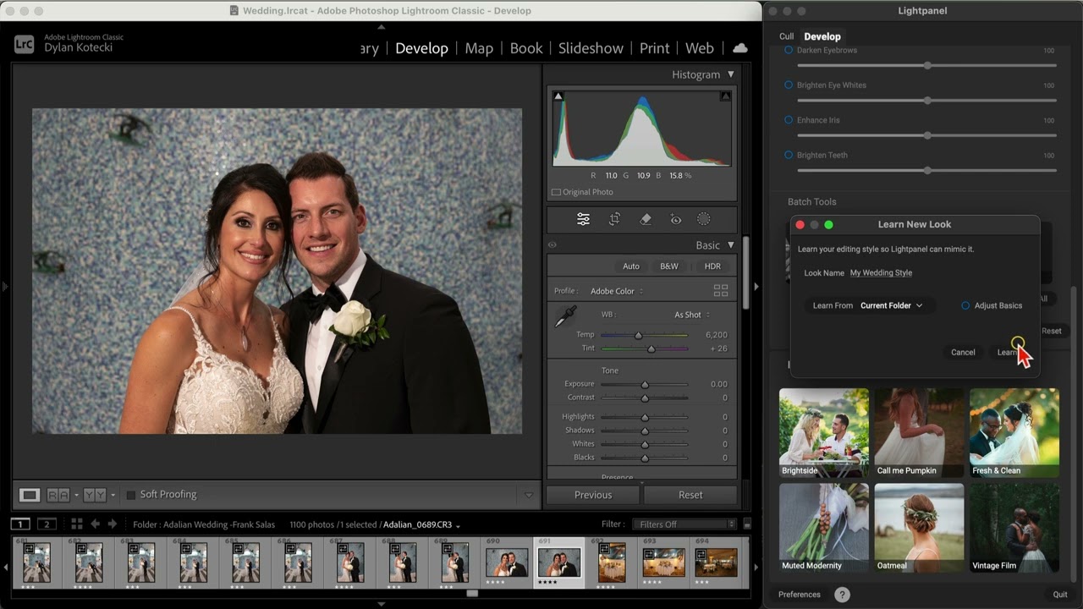Cancel the Learn New Look dialog
The width and height of the screenshot is (1083, 609).
963,352
